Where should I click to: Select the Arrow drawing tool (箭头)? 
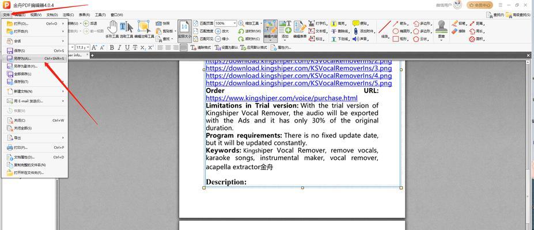[x=400, y=24]
